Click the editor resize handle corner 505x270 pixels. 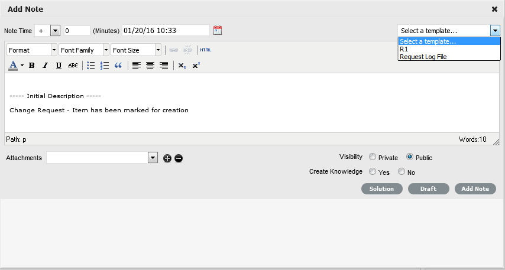pyautogui.click(x=496, y=142)
